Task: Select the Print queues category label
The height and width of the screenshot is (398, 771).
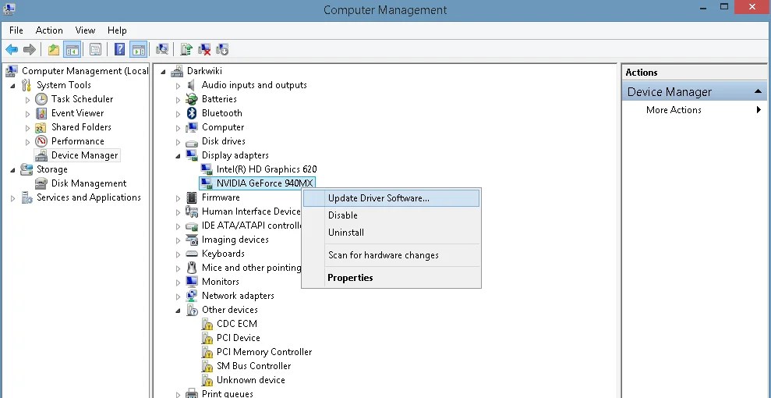Action: click(227, 393)
